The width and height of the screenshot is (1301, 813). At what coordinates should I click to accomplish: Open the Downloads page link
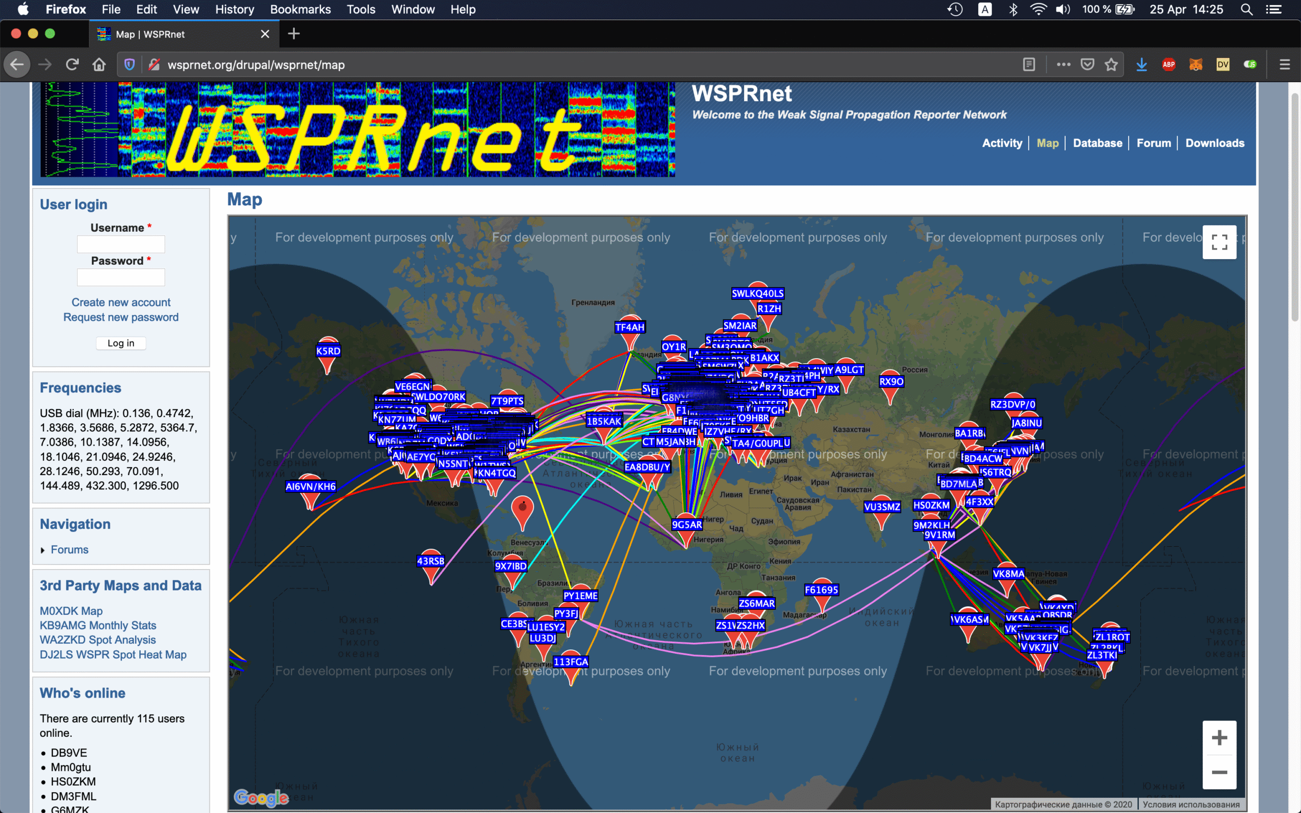(x=1215, y=143)
